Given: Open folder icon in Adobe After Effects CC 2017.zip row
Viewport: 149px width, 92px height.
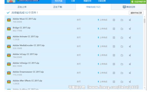Looking at the screenshot, I should coord(122,82).
